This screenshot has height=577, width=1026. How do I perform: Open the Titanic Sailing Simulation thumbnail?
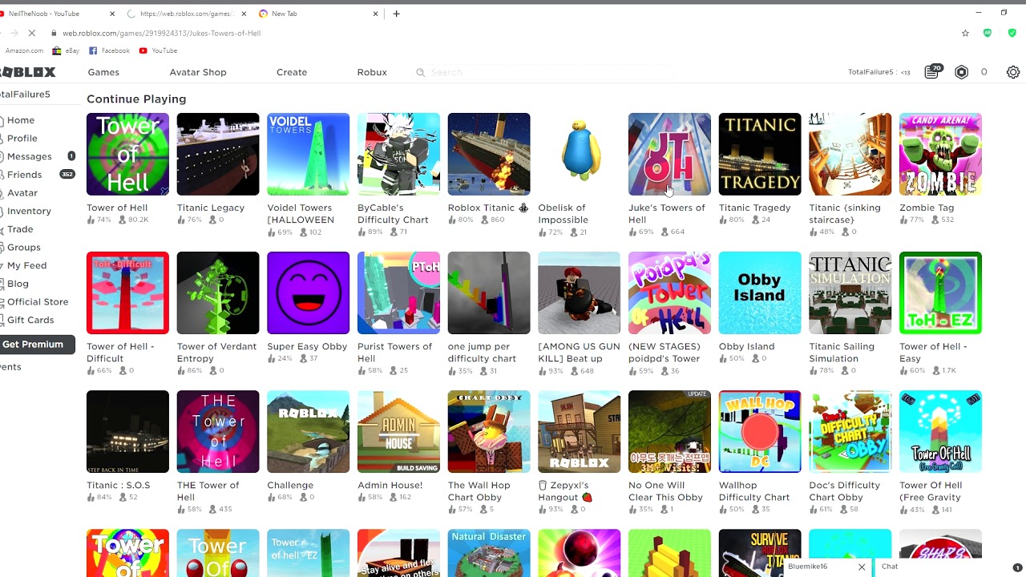click(850, 293)
